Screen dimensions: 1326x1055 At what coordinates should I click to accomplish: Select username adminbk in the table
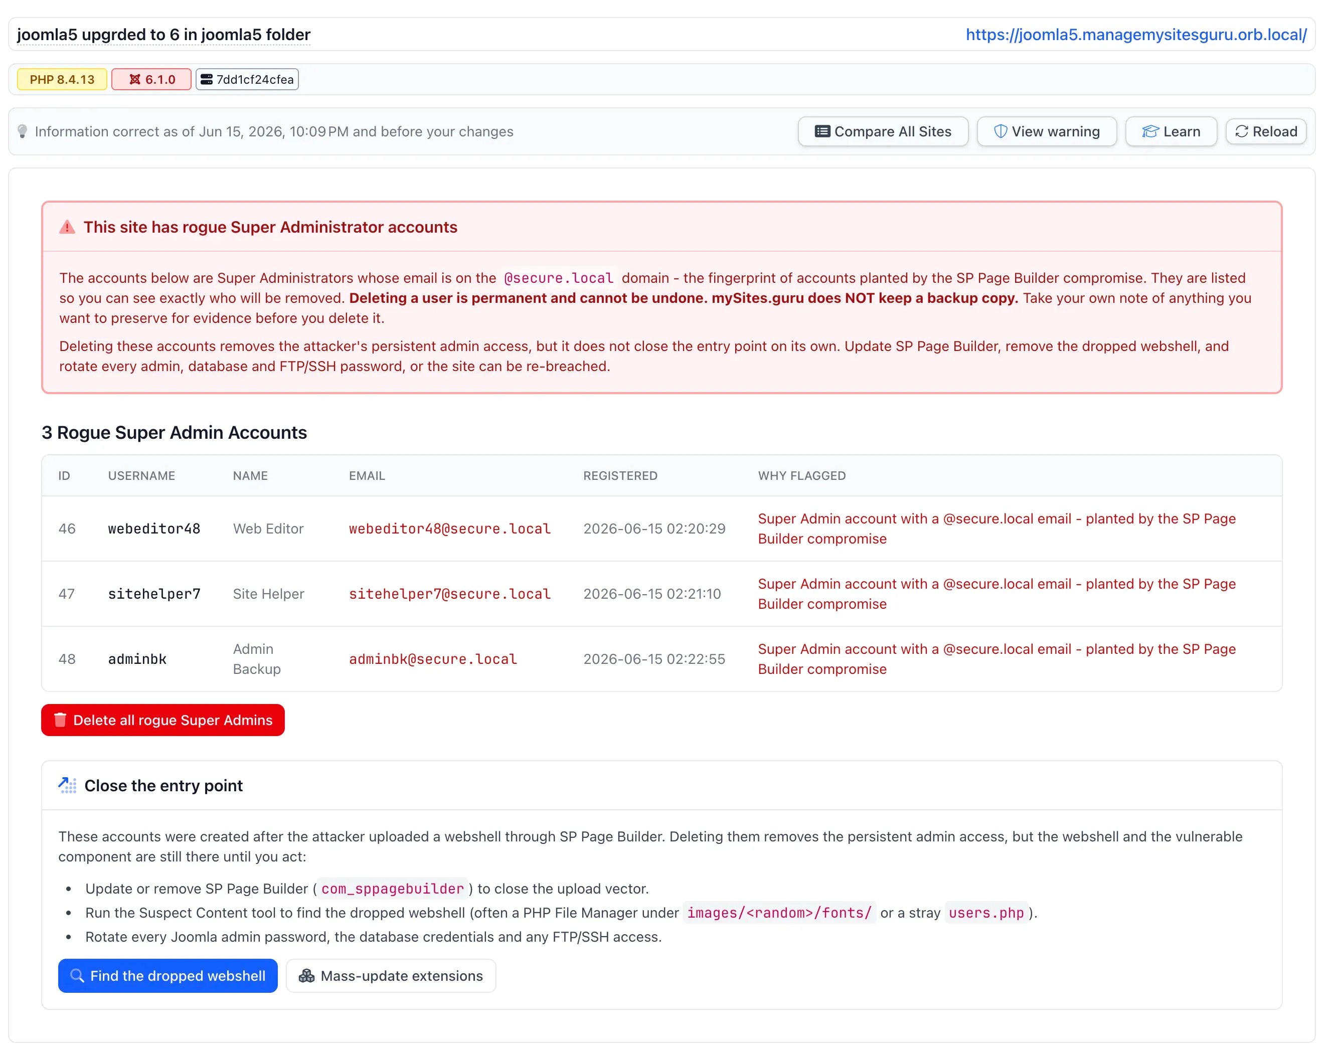[137, 658]
